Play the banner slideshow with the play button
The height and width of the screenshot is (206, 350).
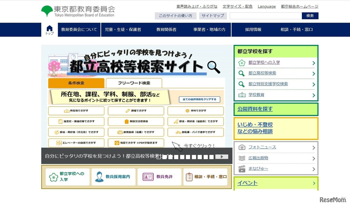pyautogui.click(x=222, y=157)
